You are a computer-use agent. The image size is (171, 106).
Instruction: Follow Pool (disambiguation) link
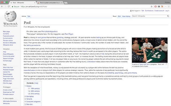point(49,32)
